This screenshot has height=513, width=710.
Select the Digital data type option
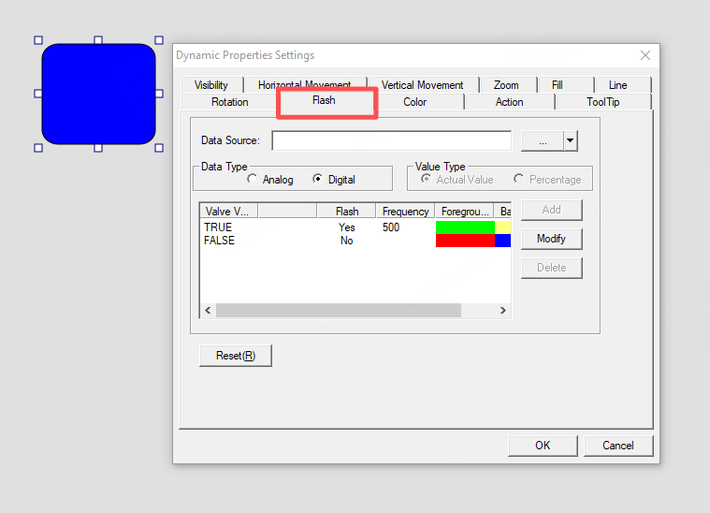click(x=318, y=179)
